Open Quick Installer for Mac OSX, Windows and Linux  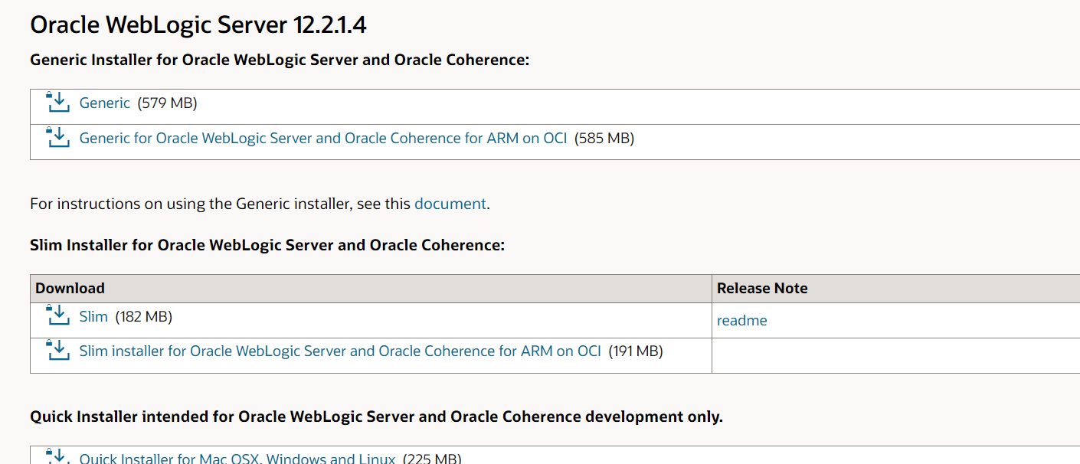[237, 458]
